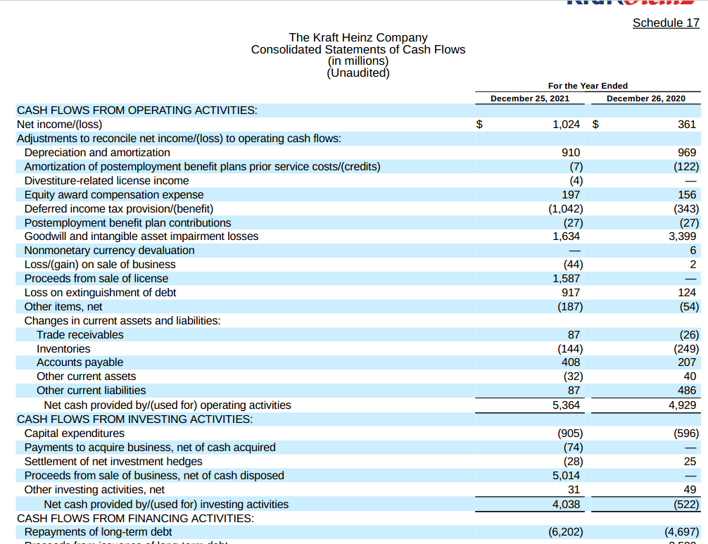Select Equity award 2021 value 197
Viewport: 708px width, 544px height.
pyautogui.click(x=571, y=194)
